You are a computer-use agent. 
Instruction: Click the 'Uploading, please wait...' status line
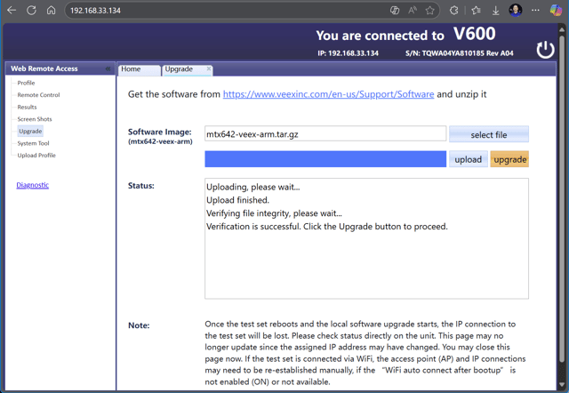tap(252, 187)
